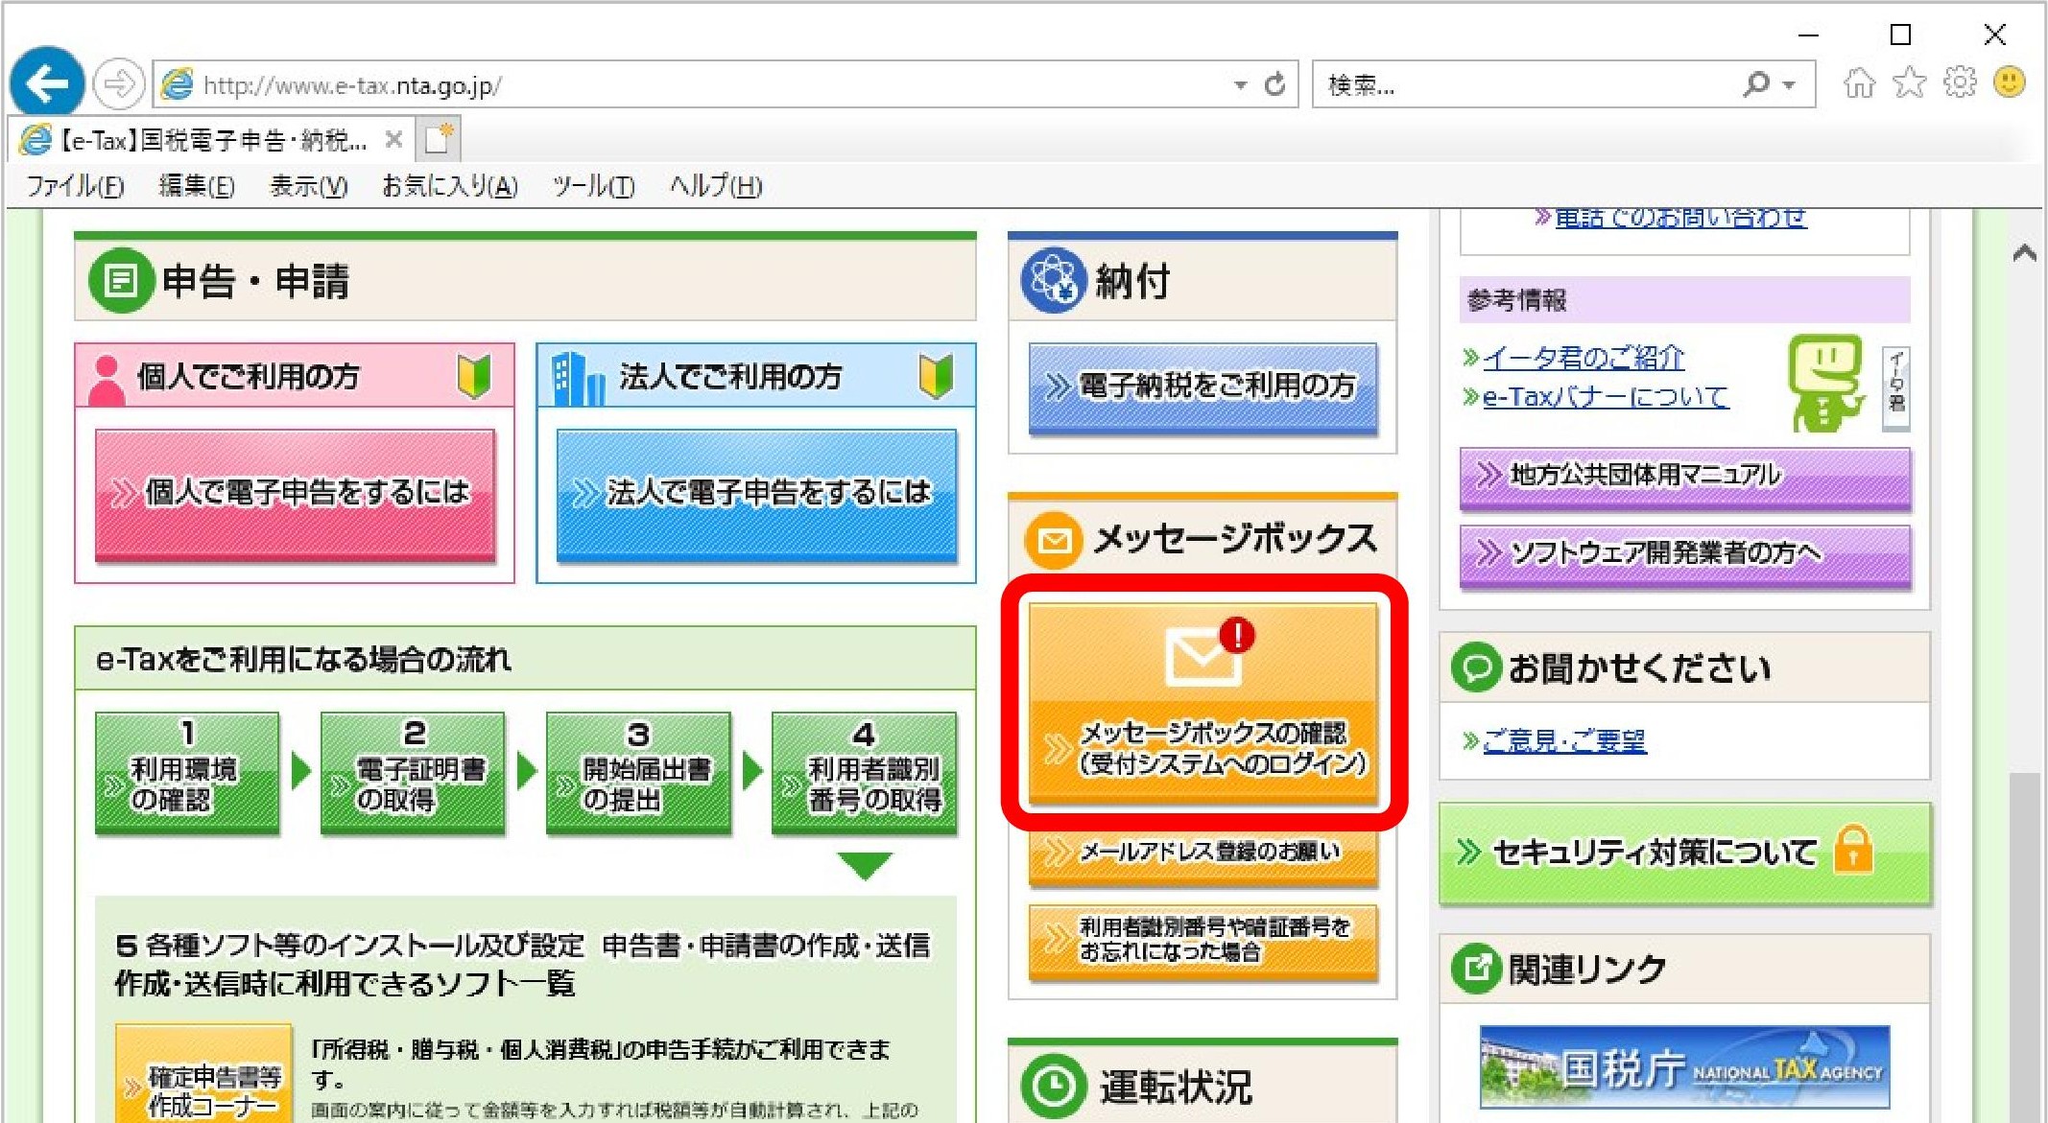2048x1123 pixels.
Task: Open the browser home icon
Action: coord(1859,83)
